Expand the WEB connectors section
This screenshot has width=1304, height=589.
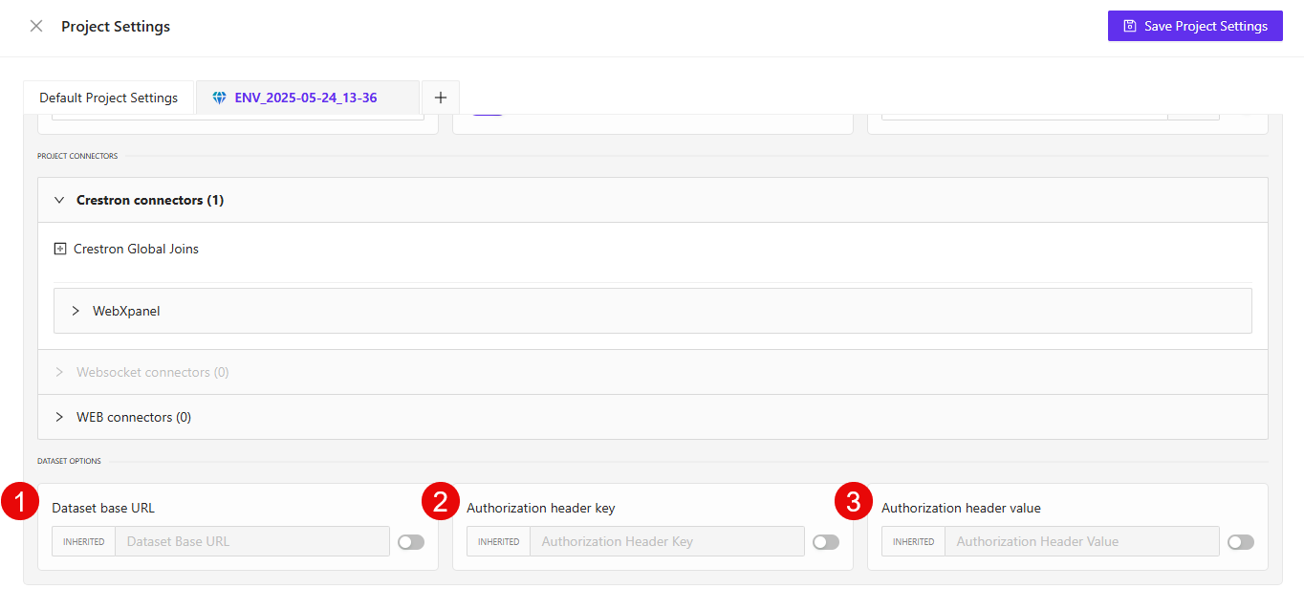click(x=59, y=417)
